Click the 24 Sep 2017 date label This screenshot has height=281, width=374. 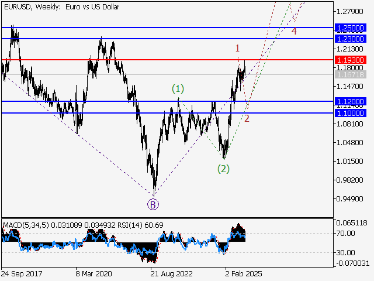(21, 273)
